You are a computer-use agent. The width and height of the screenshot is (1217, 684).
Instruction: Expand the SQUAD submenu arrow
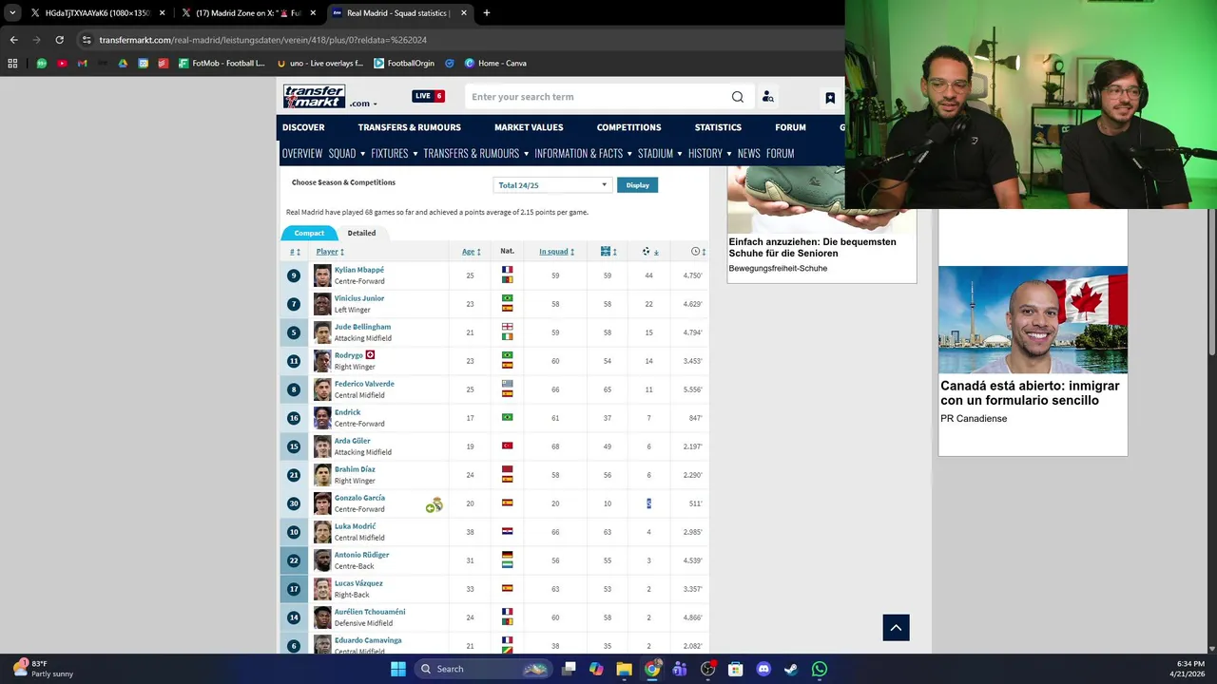pos(362,154)
